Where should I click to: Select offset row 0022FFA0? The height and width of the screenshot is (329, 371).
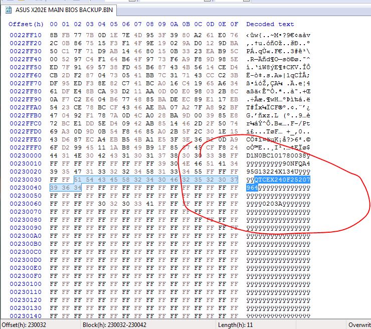[x=26, y=107]
